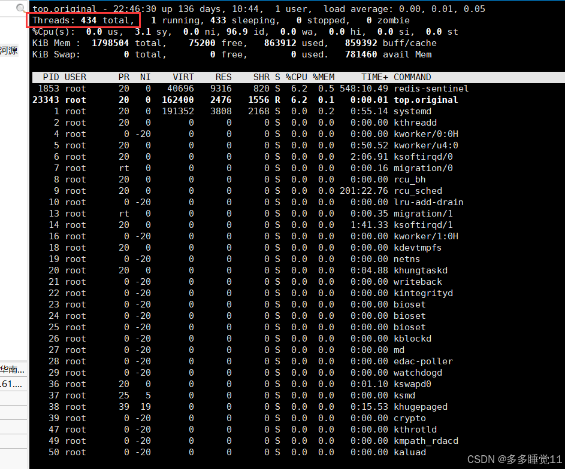Click the 548:10.49 TIME+ value
This screenshot has width=565, height=469.
[x=364, y=89]
